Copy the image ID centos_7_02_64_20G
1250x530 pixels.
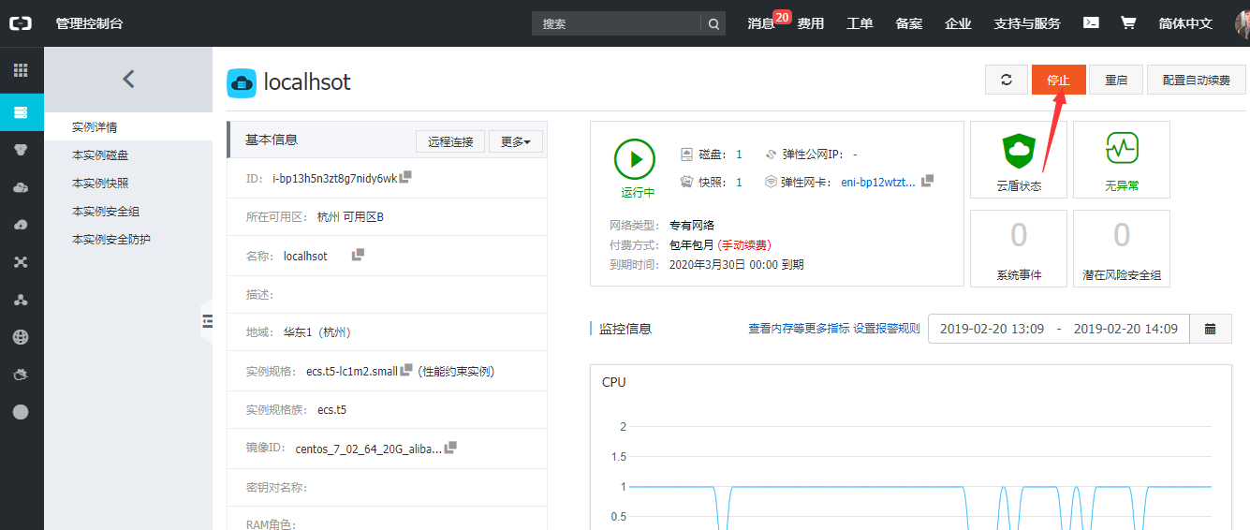point(450,448)
